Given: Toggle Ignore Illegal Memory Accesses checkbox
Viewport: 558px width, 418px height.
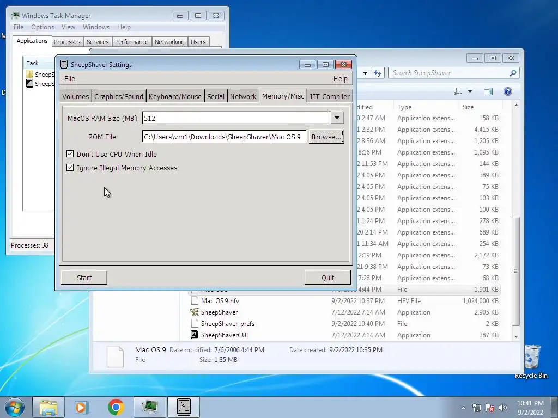Looking at the screenshot, I should point(70,168).
